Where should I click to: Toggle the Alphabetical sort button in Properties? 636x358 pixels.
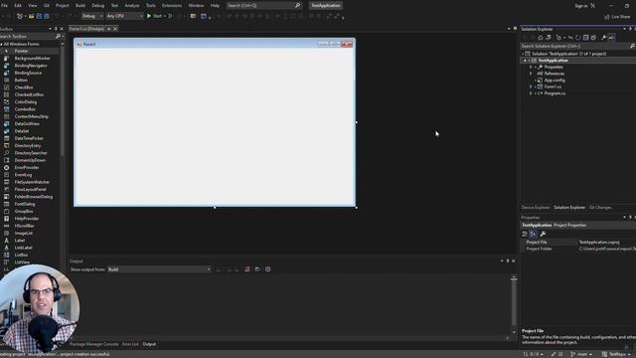(x=533, y=234)
